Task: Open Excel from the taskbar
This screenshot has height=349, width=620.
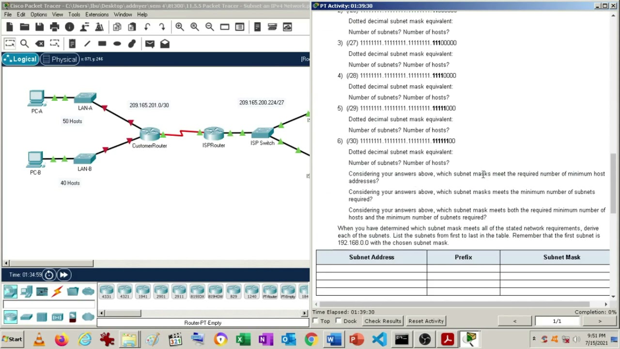Action: 243,339
